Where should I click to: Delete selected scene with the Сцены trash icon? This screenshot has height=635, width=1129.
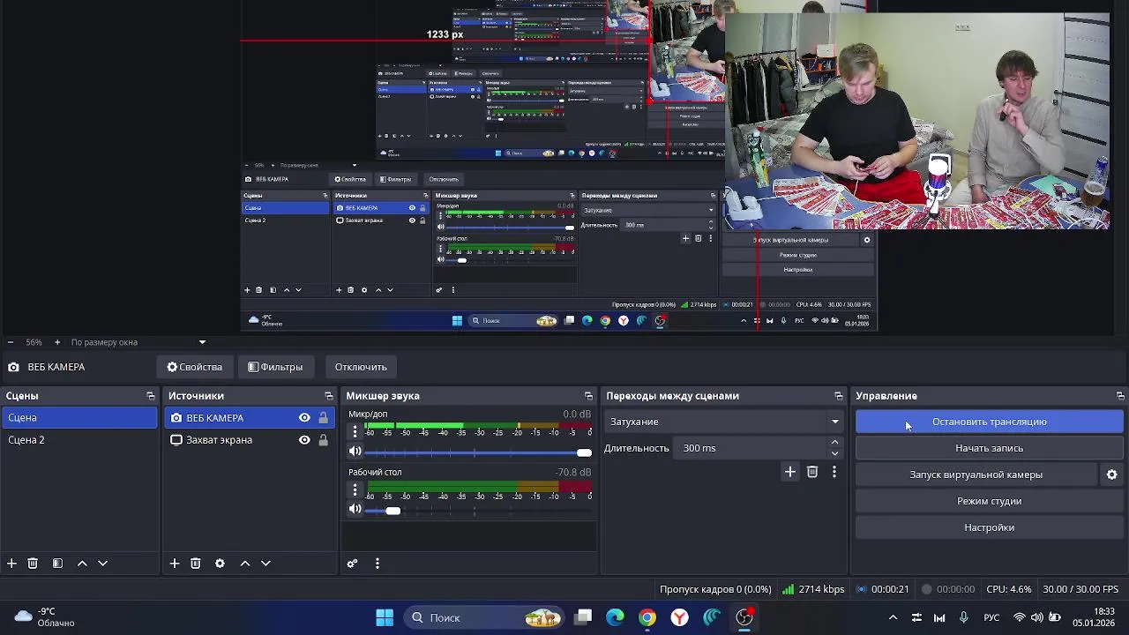coord(33,563)
